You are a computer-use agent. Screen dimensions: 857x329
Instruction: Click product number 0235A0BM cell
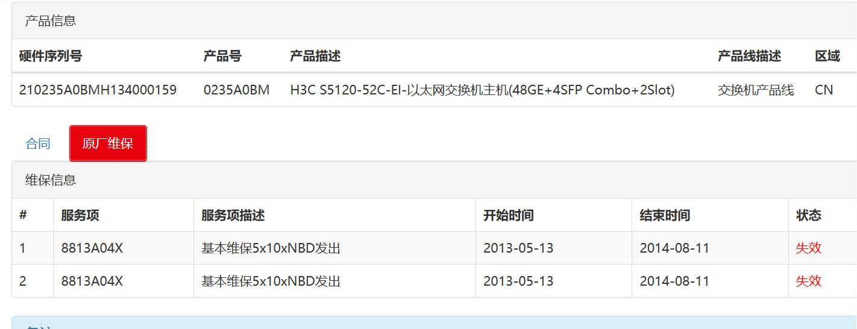[236, 90]
